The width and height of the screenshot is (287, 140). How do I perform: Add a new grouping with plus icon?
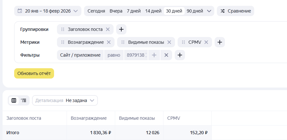coord(121,29)
